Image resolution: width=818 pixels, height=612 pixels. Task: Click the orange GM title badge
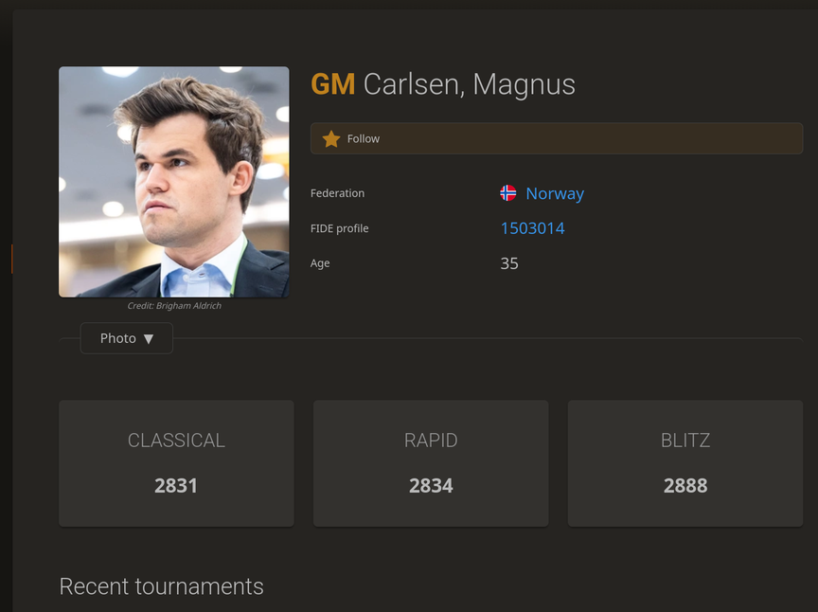332,85
